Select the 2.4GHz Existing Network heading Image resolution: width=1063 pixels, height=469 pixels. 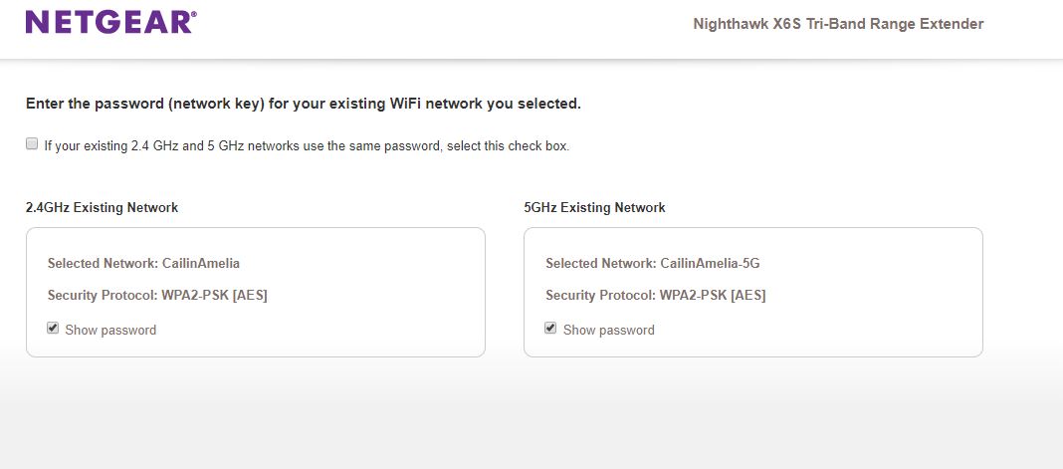click(102, 208)
